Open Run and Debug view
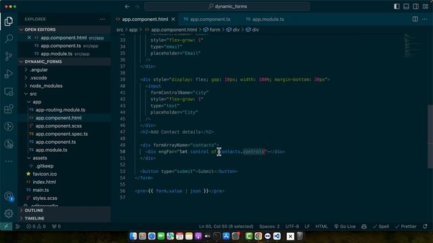This screenshot has width=433, height=243. click(9, 74)
